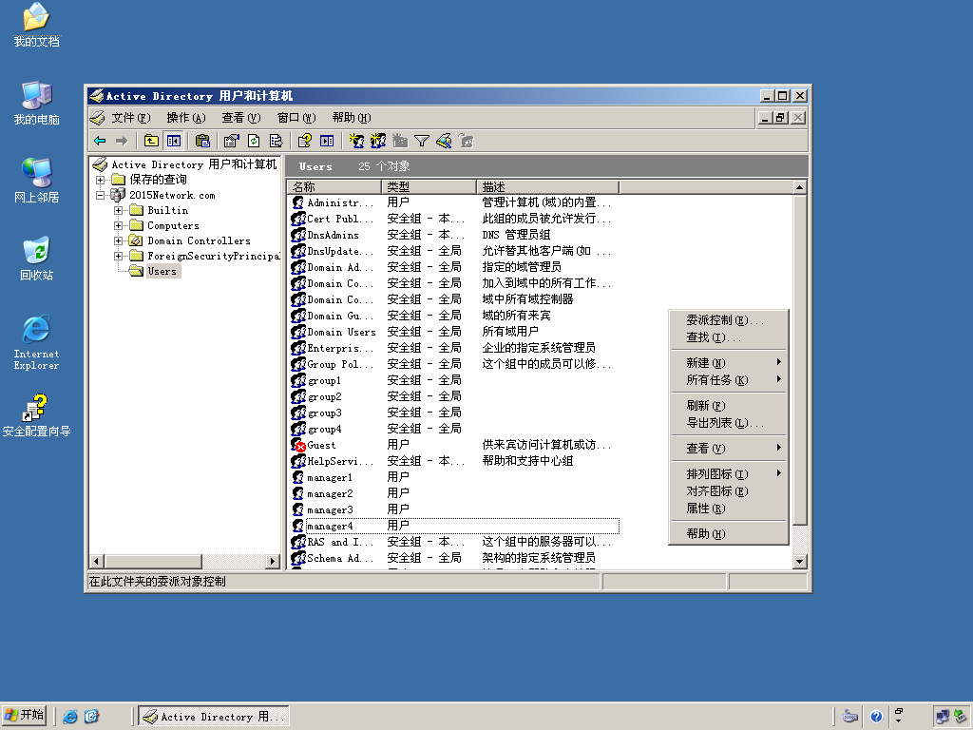The height and width of the screenshot is (730, 973).
Task: Click the Show/Hide action pane icon
Action: 327,141
